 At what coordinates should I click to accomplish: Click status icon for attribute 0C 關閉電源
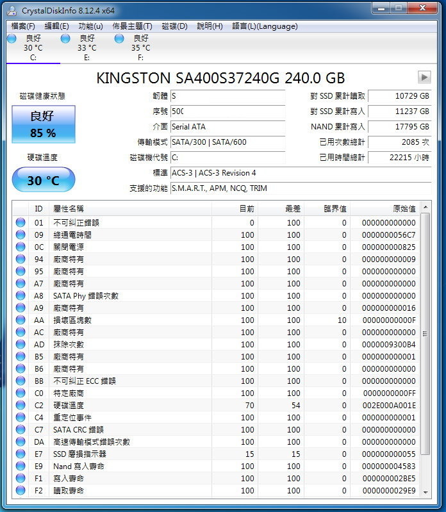21,247
